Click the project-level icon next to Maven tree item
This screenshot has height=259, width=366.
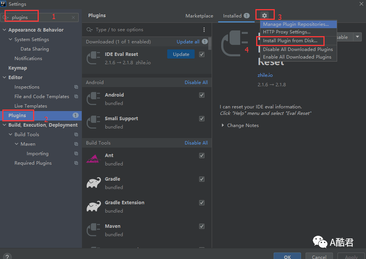point(76,144)
